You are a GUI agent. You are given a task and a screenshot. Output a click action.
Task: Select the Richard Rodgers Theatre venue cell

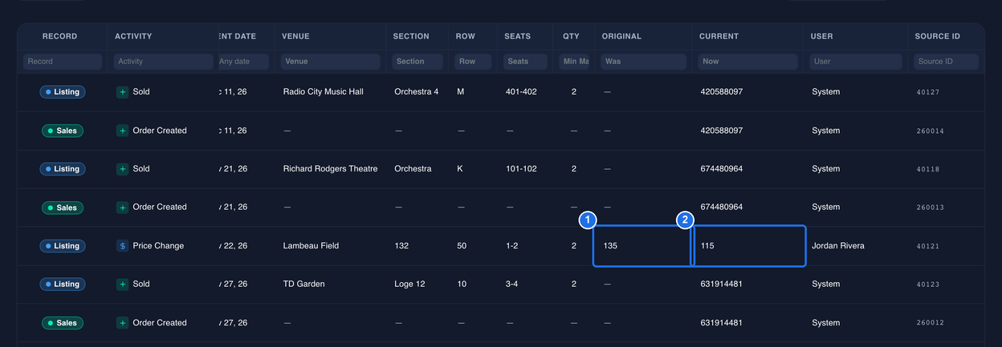pos(330,169)
